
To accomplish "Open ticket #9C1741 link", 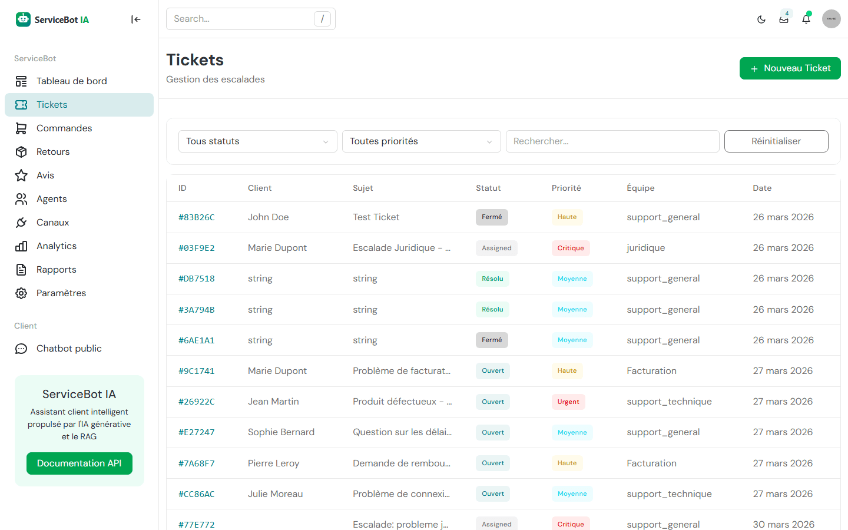I will (197, 371).
